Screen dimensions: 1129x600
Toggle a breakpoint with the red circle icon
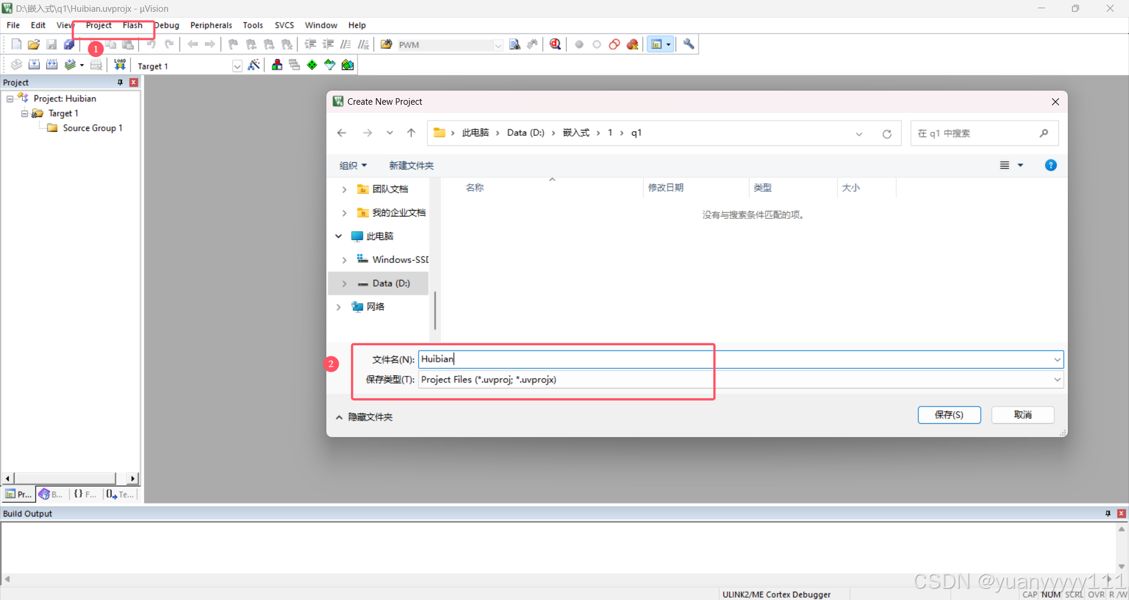tap(579, 44)
